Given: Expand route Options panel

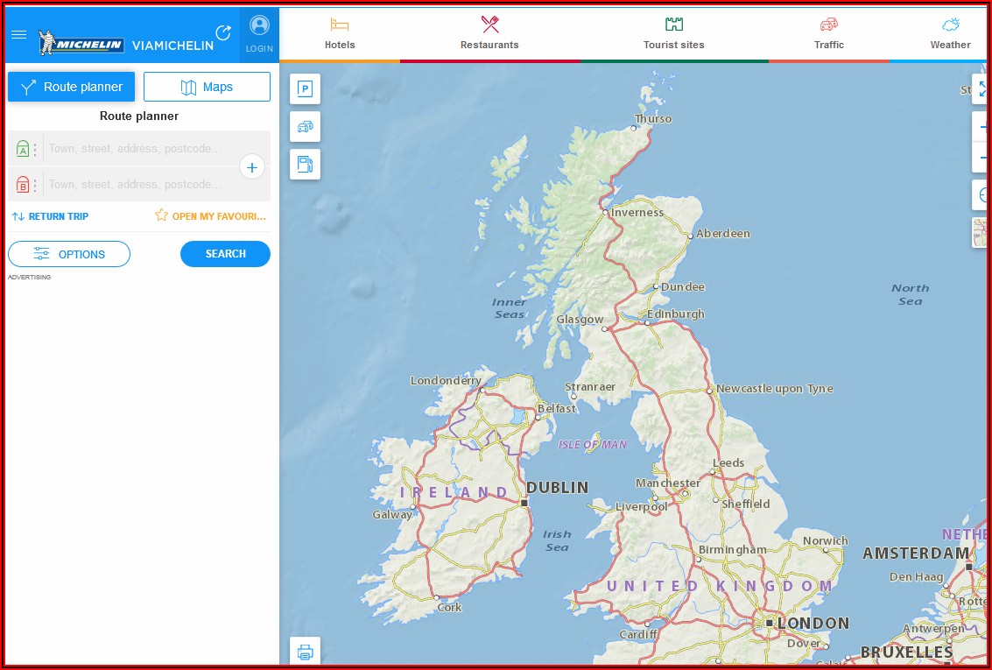Looking at the screenshot, I should pos(69,254).
